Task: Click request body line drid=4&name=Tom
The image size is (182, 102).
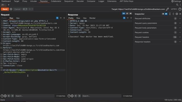Action: [x=30, y=70]
